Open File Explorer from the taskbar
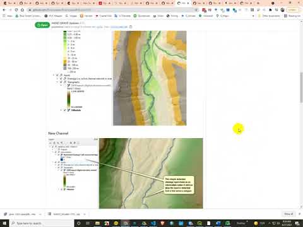Image resolution: width=303 pixels, height=227 pixels. 97,223
